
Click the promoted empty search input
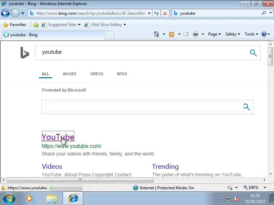[144, 107]
